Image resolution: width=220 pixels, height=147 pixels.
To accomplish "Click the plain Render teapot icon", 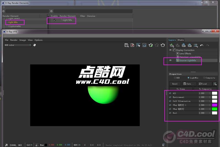I will tap(163, 45).
